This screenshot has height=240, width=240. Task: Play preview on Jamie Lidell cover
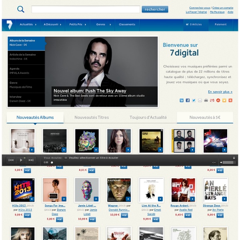pyautogui.click(x=96, y=199)
